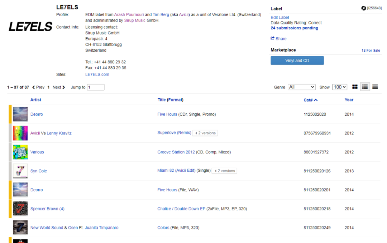Open the Various artist link
Image resolution: width=387 pixels, height=243 pixels.
pyautogui.click(x=37, y=152)
